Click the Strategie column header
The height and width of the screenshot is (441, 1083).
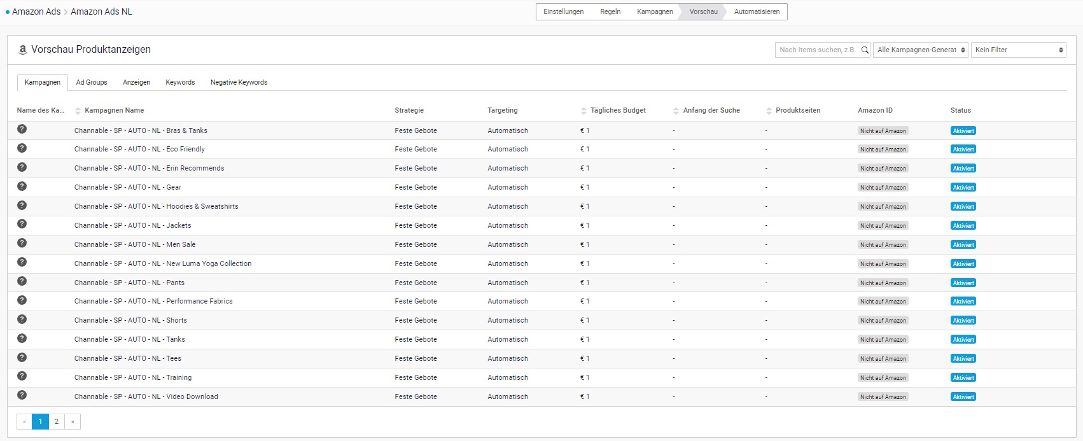click(x=409, y=110)
